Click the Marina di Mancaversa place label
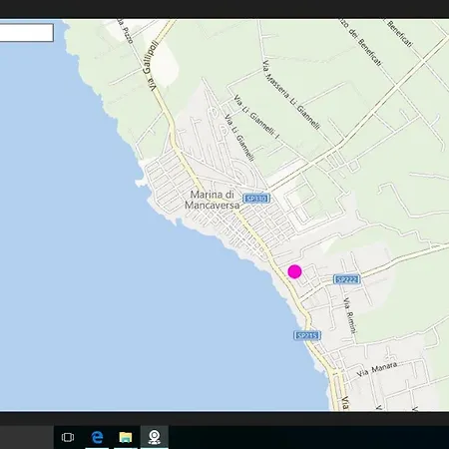Image resolution: width=449 pixels, height=449 pixels. tap(213, 200)
